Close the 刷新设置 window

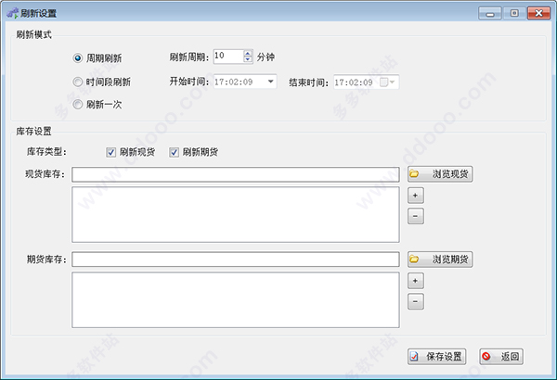coord(538,13)
